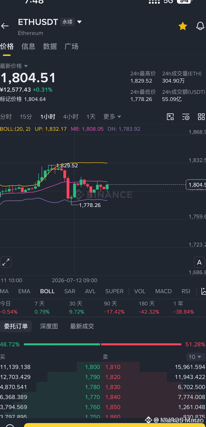Tap ask price 1,840 in order book
Image resolution: width=206 pixels, height=427 pixels.
[x=113, y=397]
